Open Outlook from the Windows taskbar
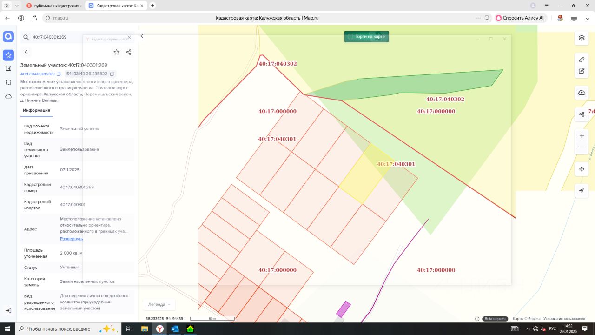 (175, 329)
